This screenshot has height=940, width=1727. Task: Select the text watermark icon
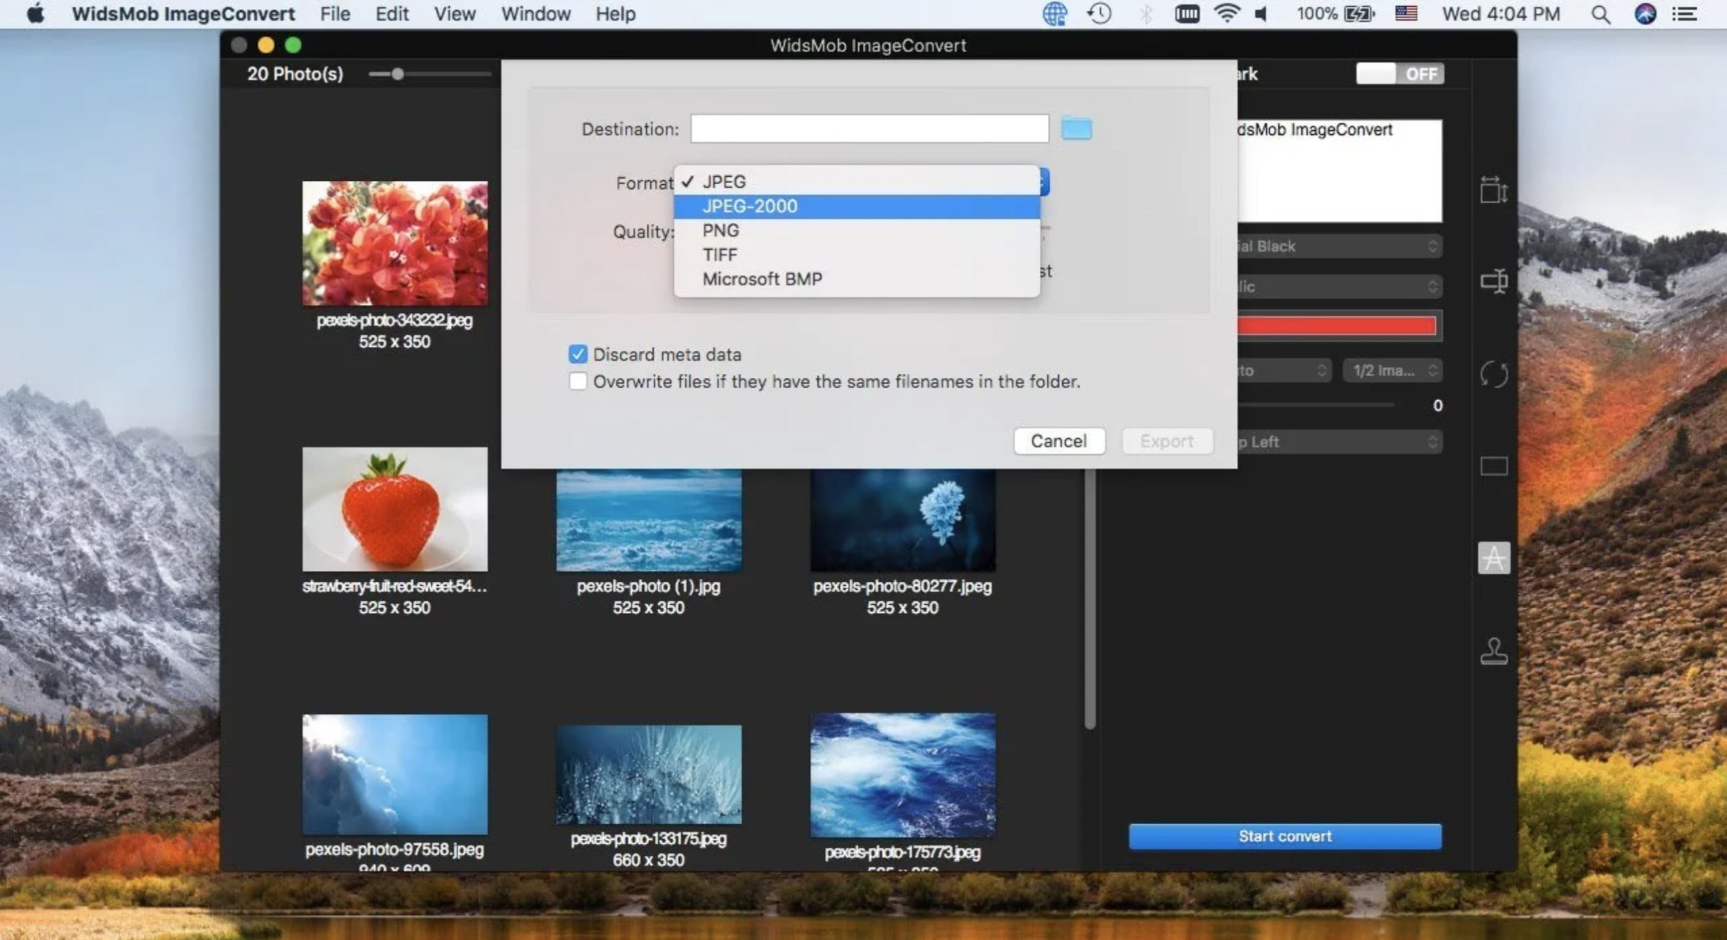[x=1493, y=558]
